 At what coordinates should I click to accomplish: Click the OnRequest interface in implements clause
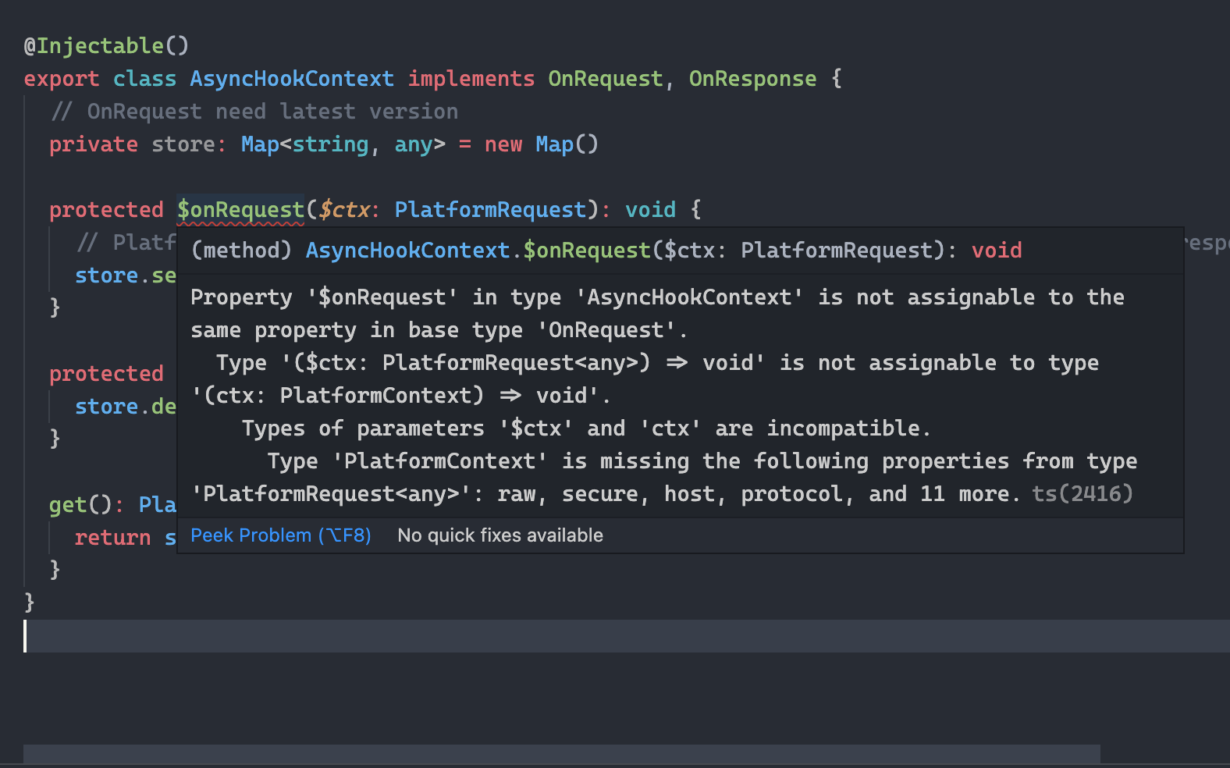[x=605, y=79]
